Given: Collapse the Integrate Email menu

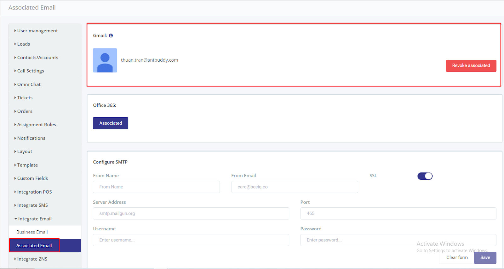Looking at the screenshot, I should point(45,219).
